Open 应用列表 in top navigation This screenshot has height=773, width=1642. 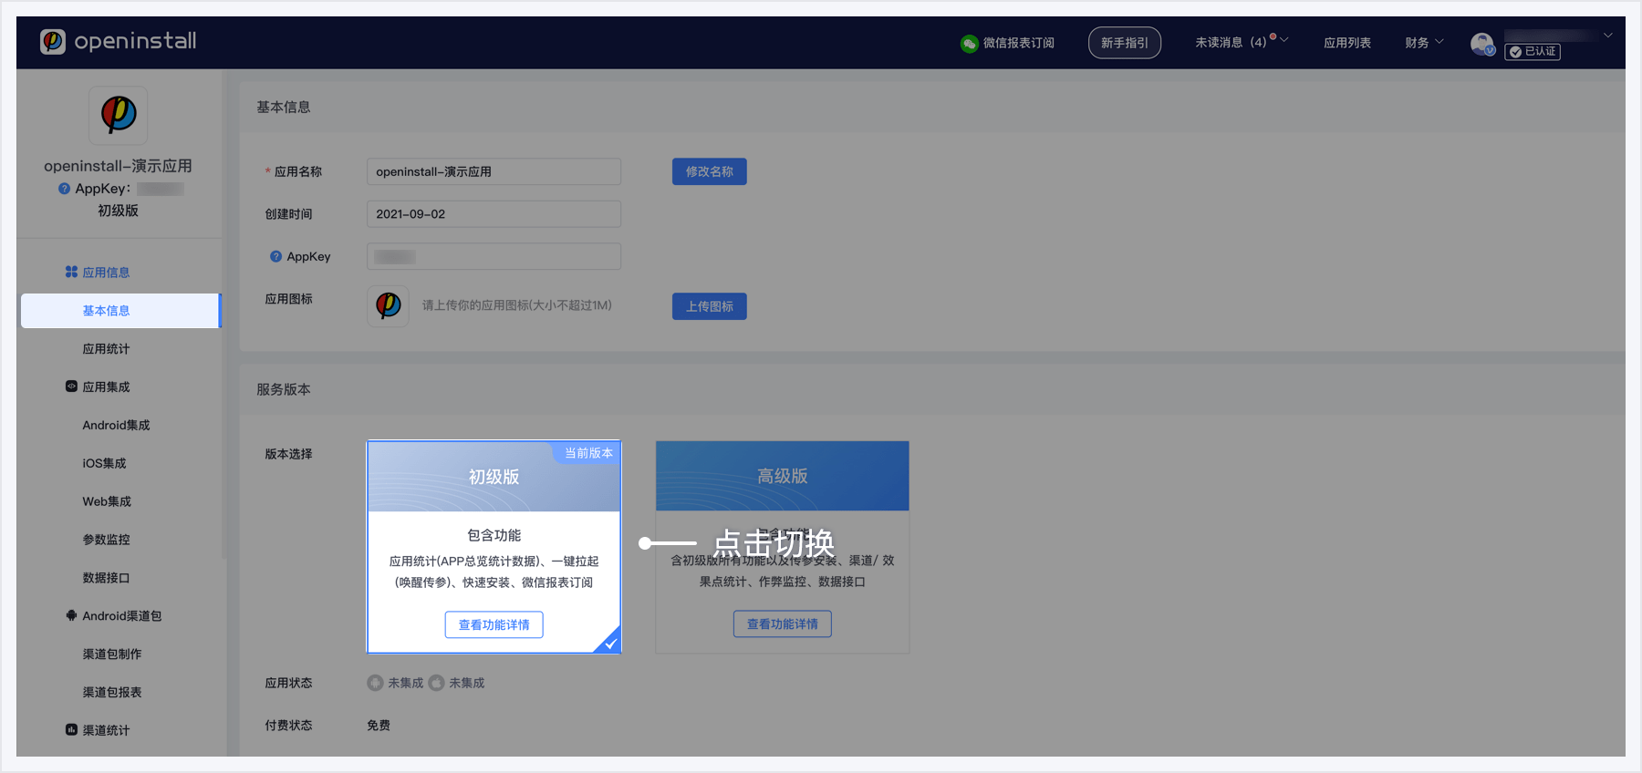click(x=1346, y=43)
